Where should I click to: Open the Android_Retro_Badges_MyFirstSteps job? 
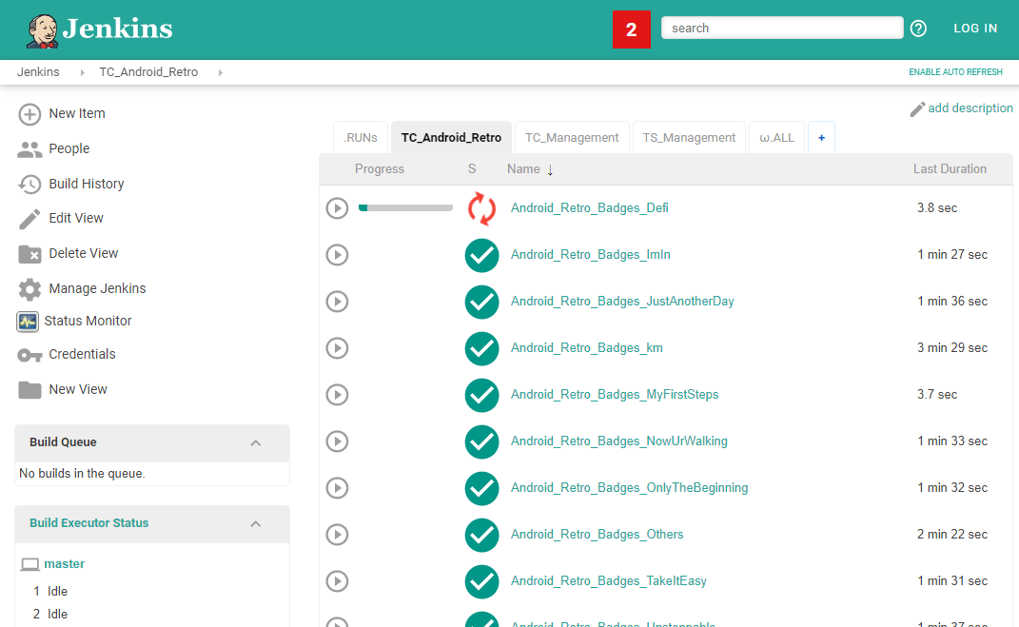click(614, 395)
